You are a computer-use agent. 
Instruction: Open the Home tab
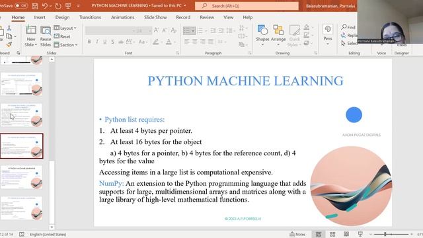click(x=18, y=17)
